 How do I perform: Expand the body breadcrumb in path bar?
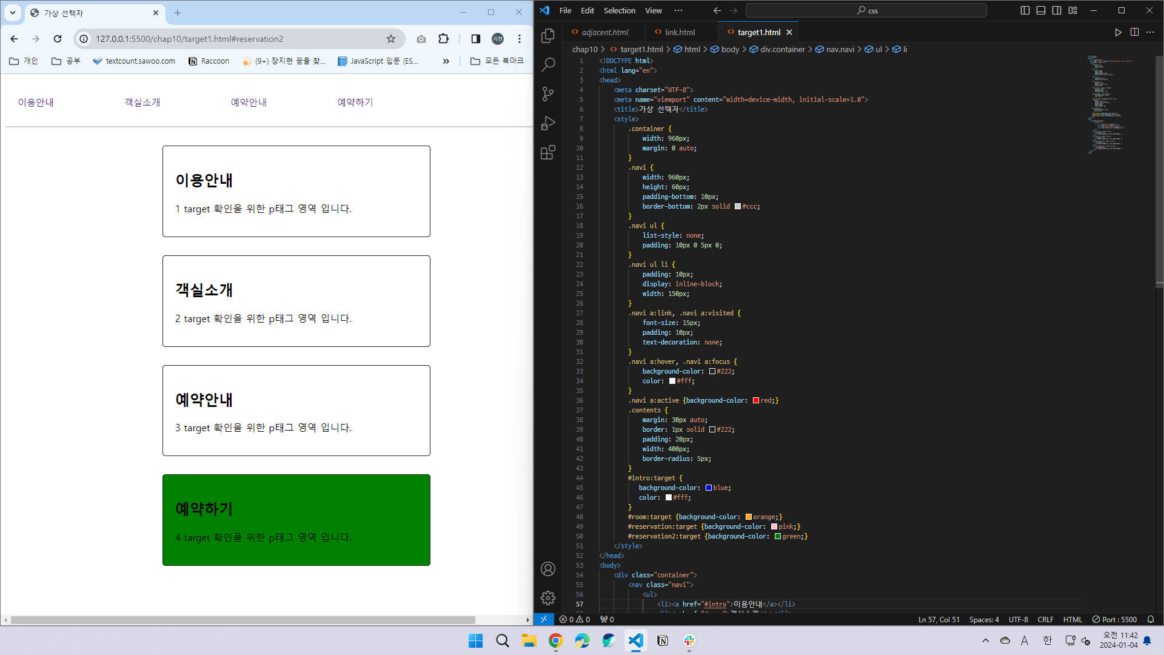point(729,50)
